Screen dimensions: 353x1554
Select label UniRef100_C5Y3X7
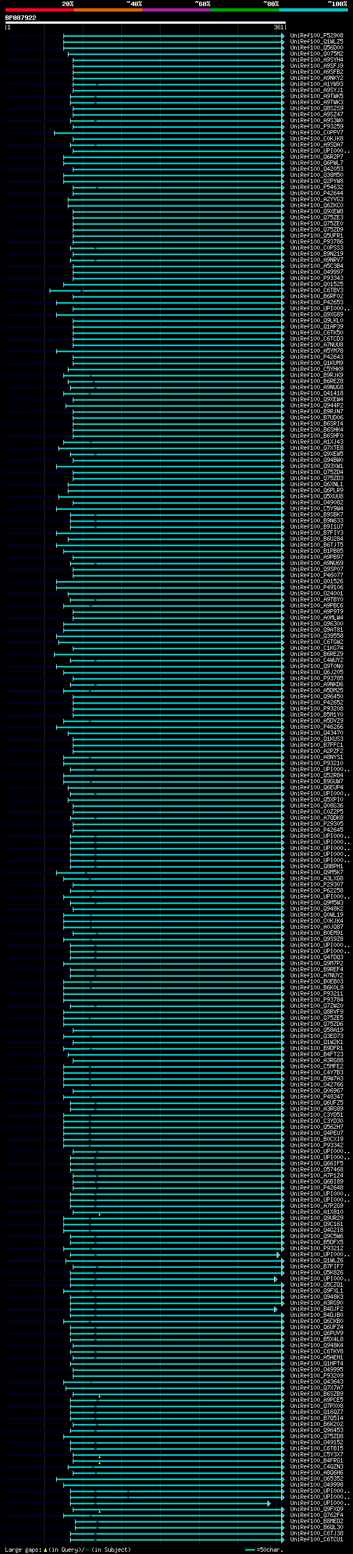(317, 1454)
